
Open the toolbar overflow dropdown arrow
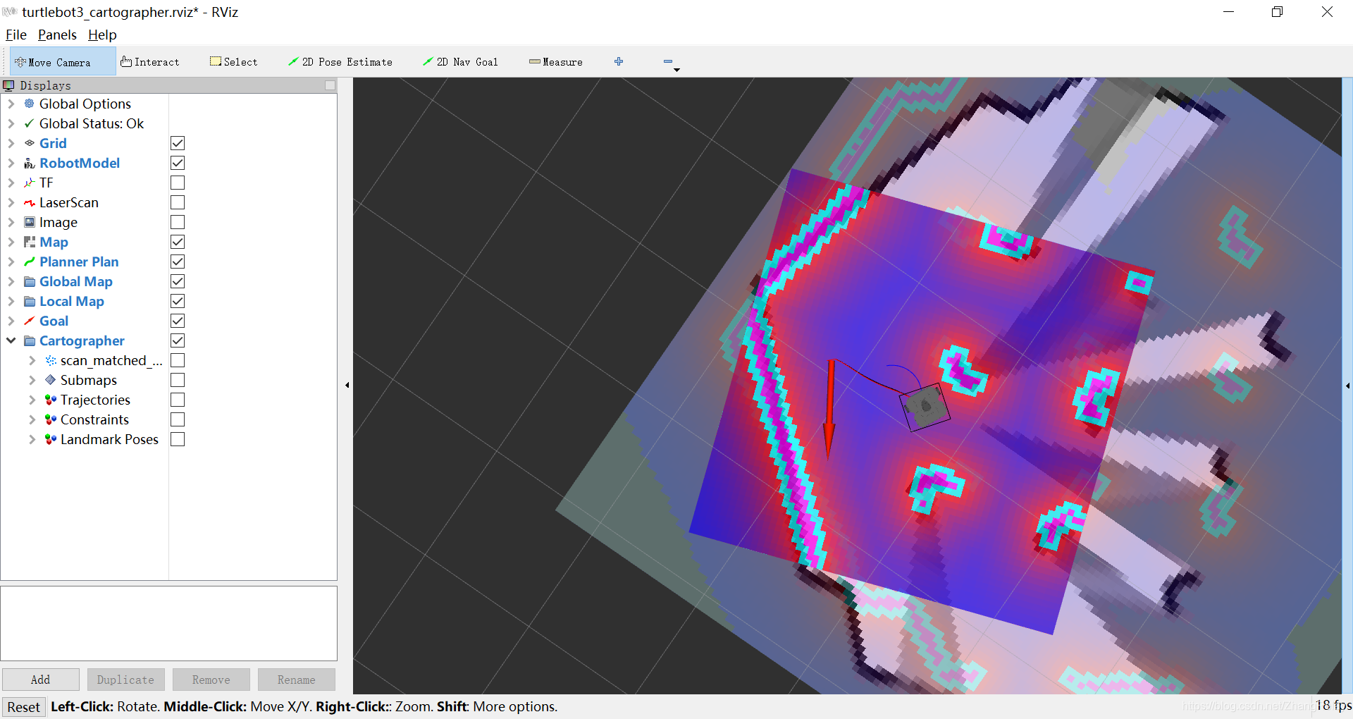[676, 70]
